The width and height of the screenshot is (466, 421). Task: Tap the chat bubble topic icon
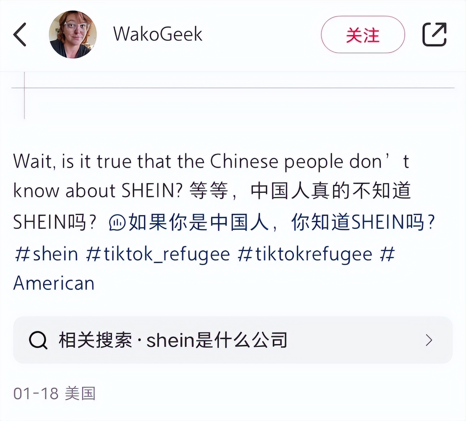click(117, 222)
